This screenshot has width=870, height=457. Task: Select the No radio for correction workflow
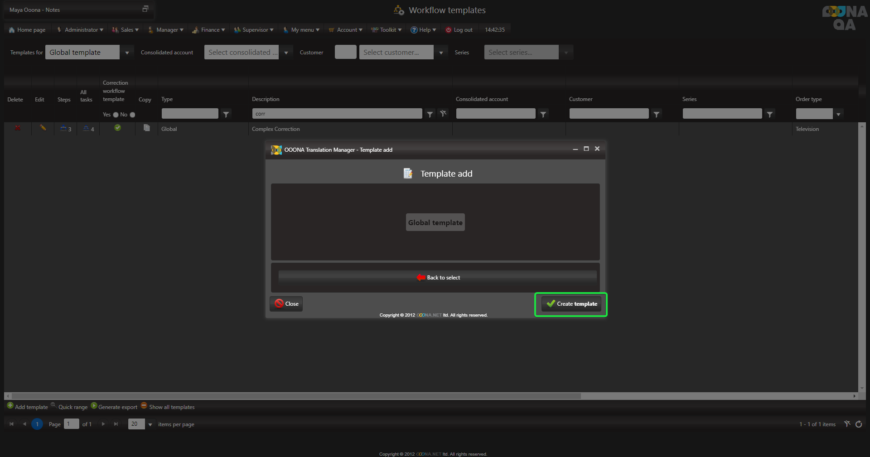[x=132, y=115]
